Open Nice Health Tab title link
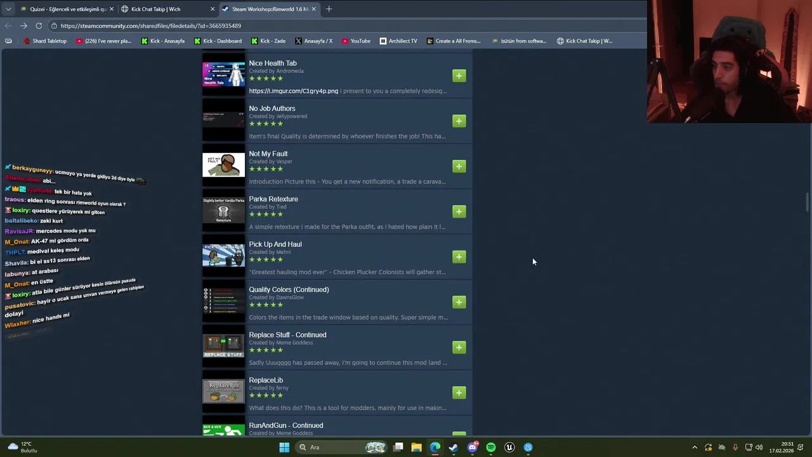 coord(273,63)
